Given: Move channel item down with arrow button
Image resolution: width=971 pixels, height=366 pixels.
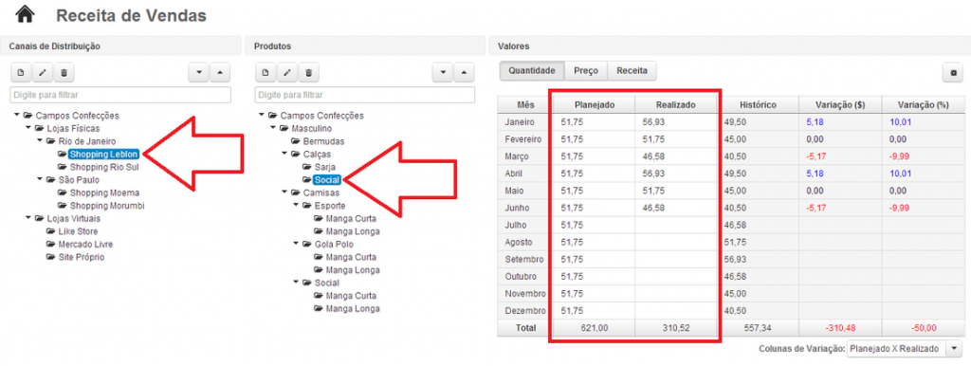Looking at the screenshot, I should (x=199, y=73).
